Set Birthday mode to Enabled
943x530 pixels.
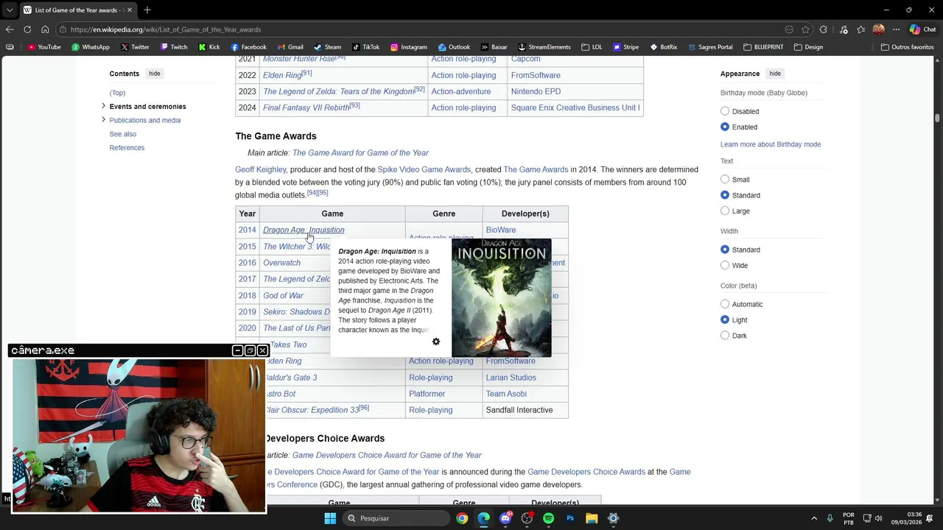pos(725,127)
